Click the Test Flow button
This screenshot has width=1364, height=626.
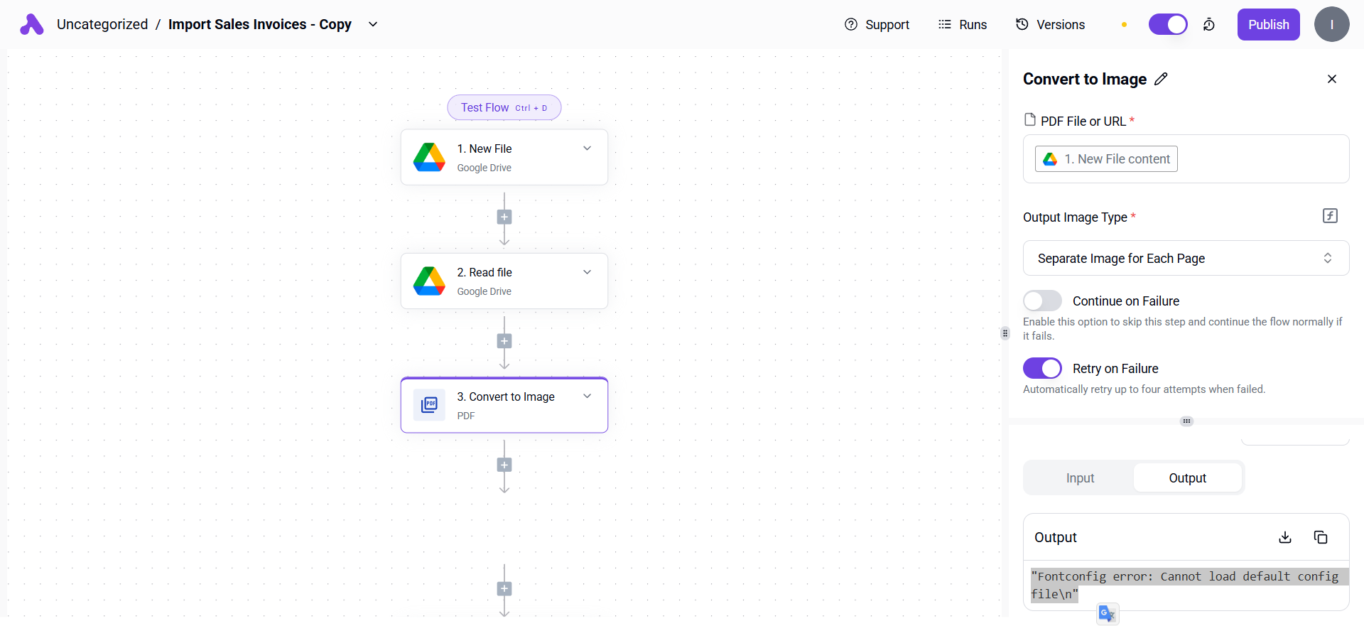(504, 107)
